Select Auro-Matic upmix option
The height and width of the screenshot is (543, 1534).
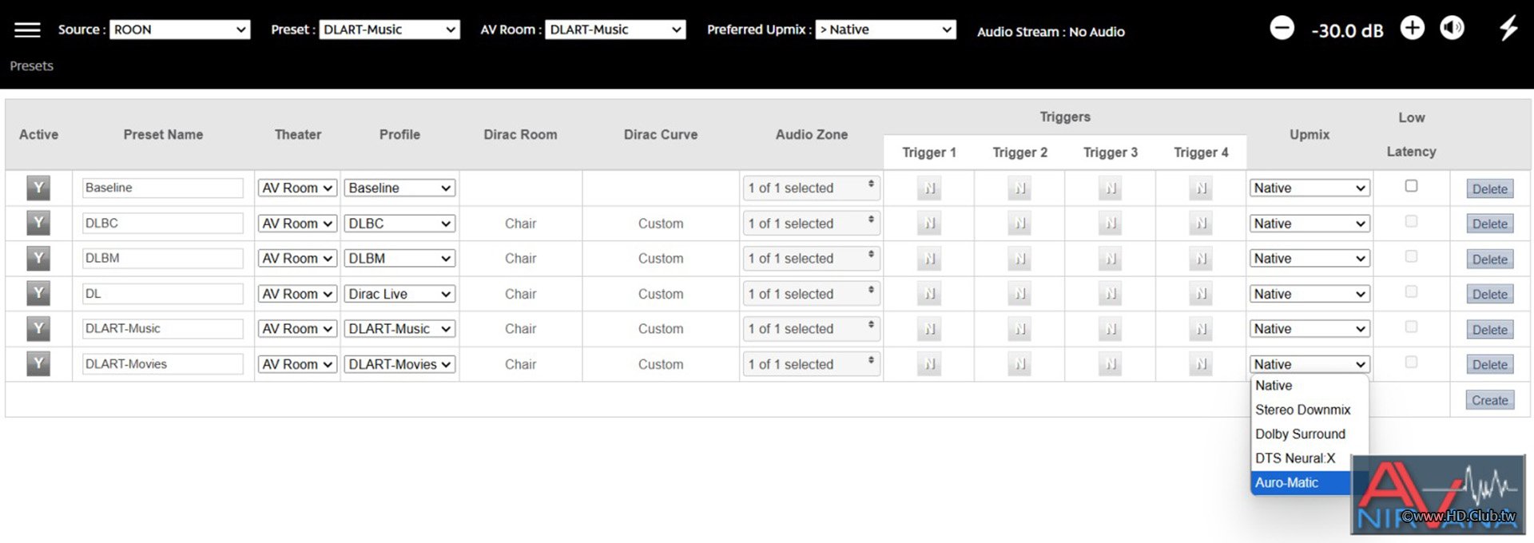1301,482
